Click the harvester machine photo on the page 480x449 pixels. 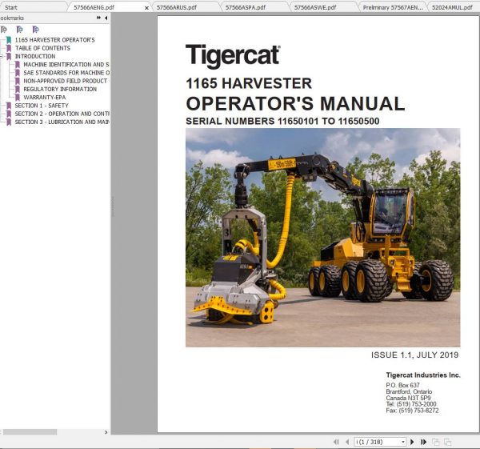[x=322, y=238]
